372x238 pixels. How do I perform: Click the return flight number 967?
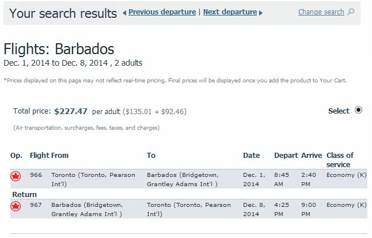coord(36,205)
